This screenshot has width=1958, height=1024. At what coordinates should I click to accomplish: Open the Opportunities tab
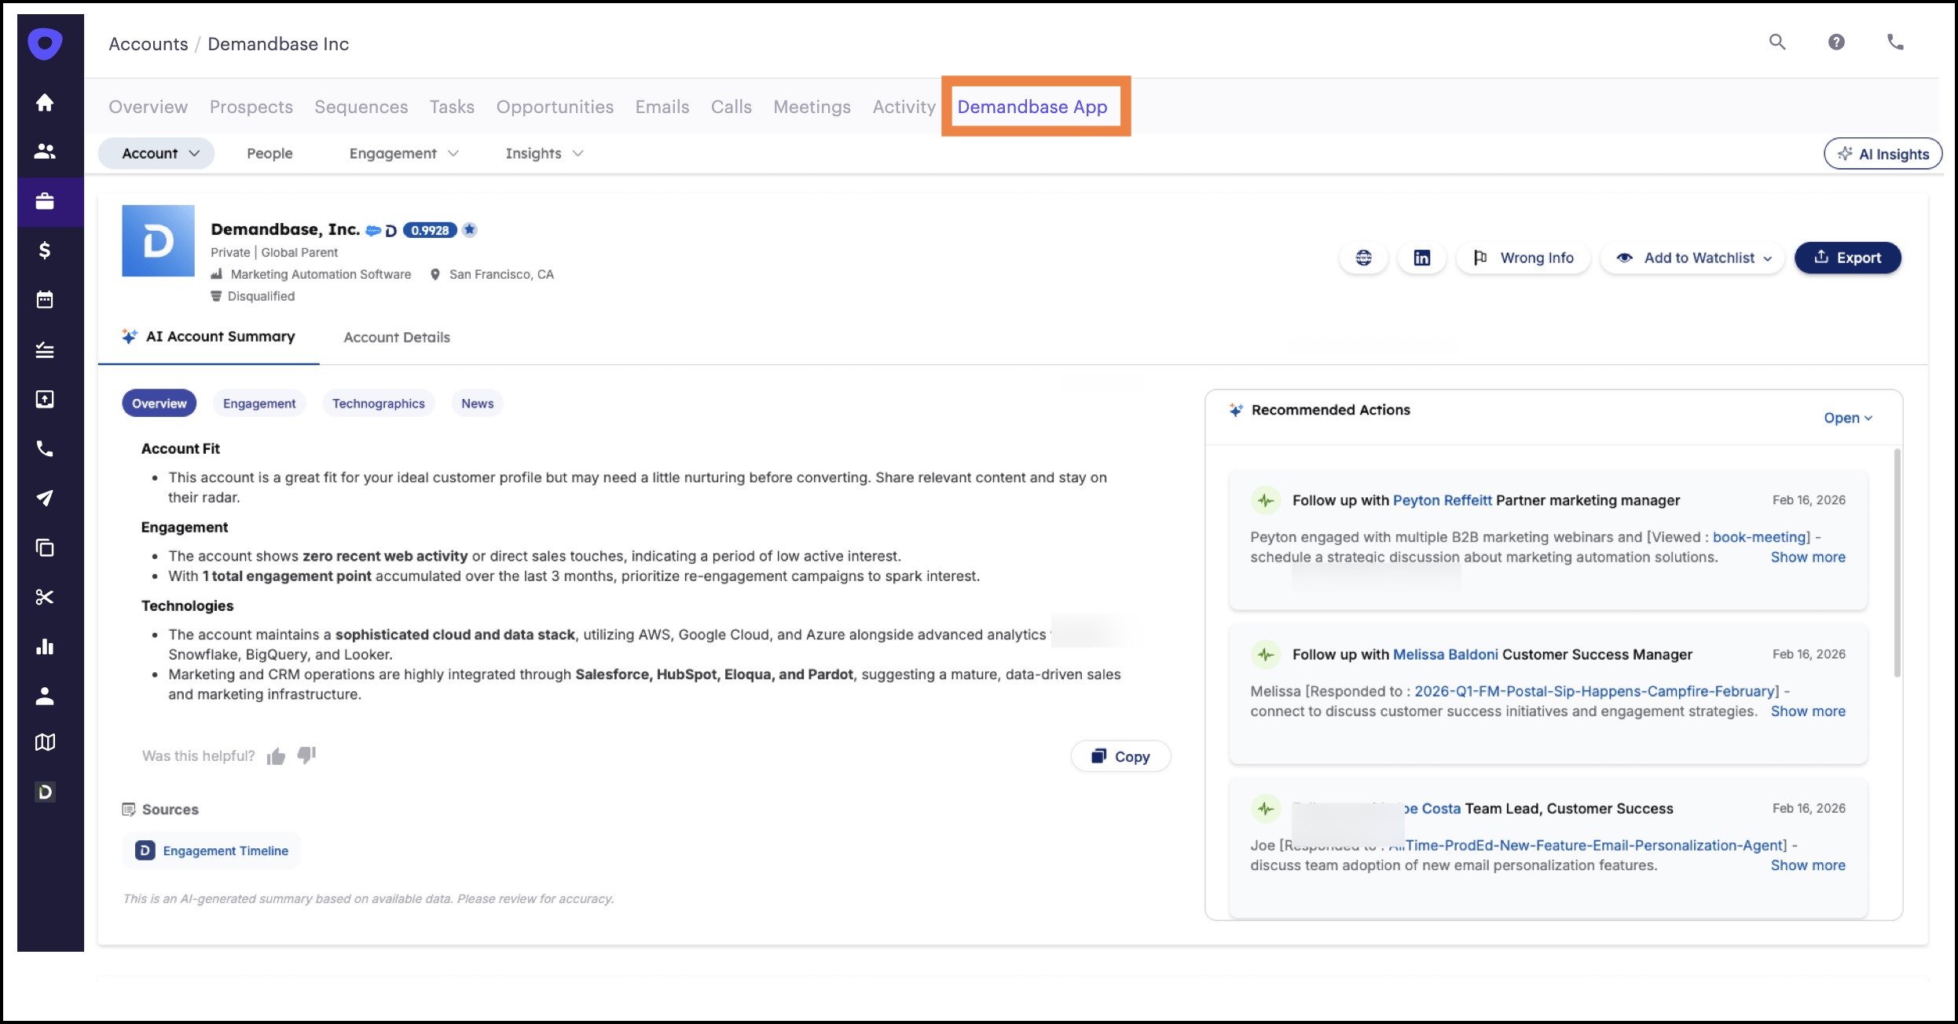click(555, 107)
